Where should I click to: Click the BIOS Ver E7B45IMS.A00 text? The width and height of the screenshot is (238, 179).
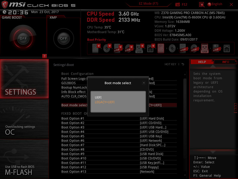(173, 35)
